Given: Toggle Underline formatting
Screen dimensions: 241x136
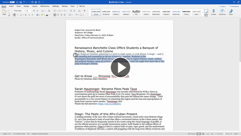Looking at the screenshot, I should tap(21, 15).
